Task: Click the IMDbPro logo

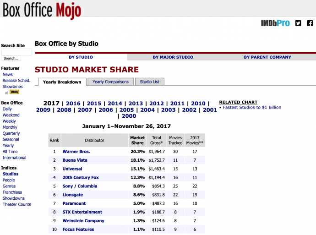Action: pos(275,23)
